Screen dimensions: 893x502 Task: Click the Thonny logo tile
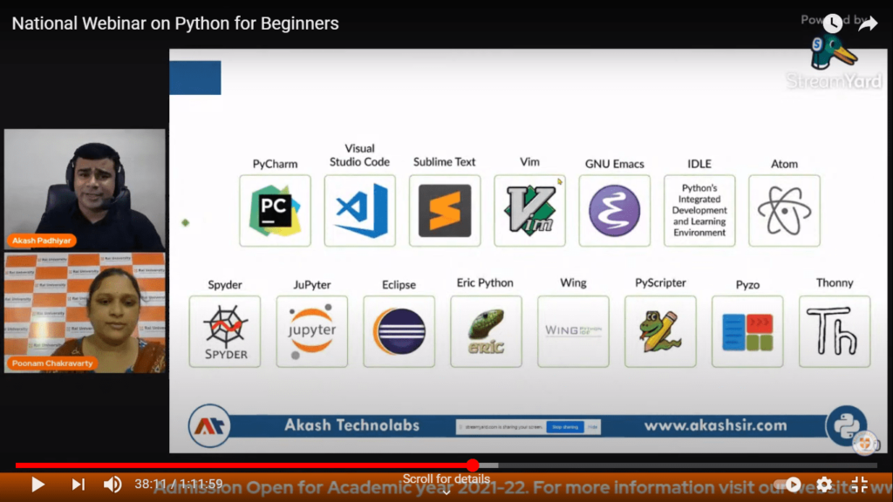835,331
